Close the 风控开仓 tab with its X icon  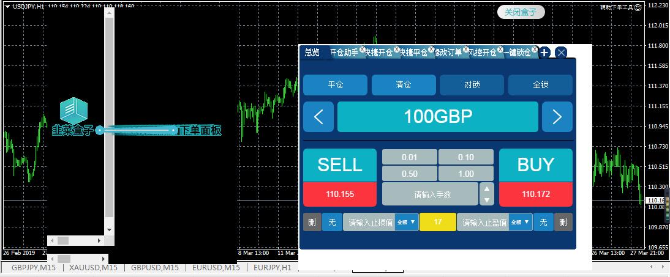500,50
